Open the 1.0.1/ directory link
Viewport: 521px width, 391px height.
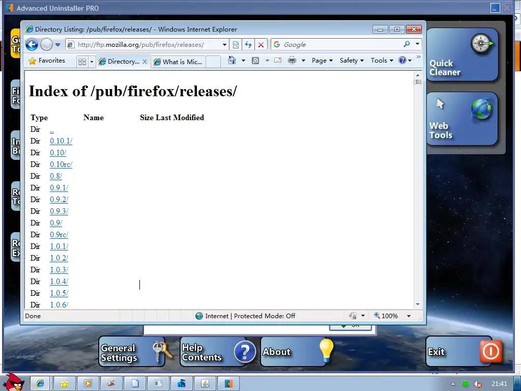point(59,246)
